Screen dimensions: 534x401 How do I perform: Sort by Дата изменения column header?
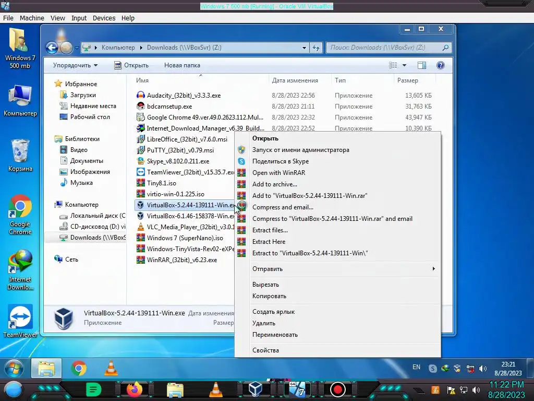point(295,80)
